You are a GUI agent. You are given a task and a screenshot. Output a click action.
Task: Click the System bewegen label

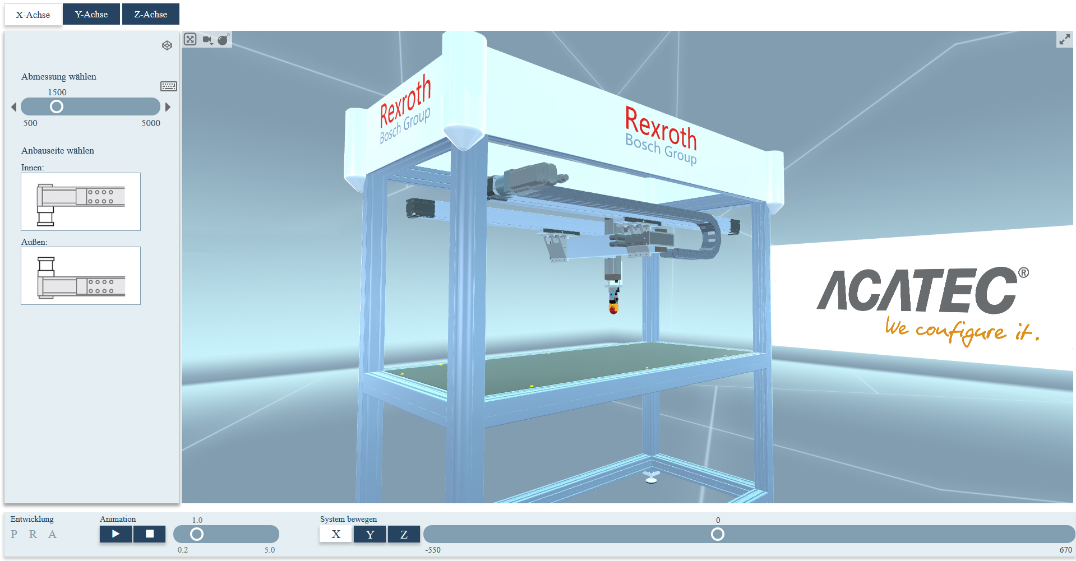(349, 519)
